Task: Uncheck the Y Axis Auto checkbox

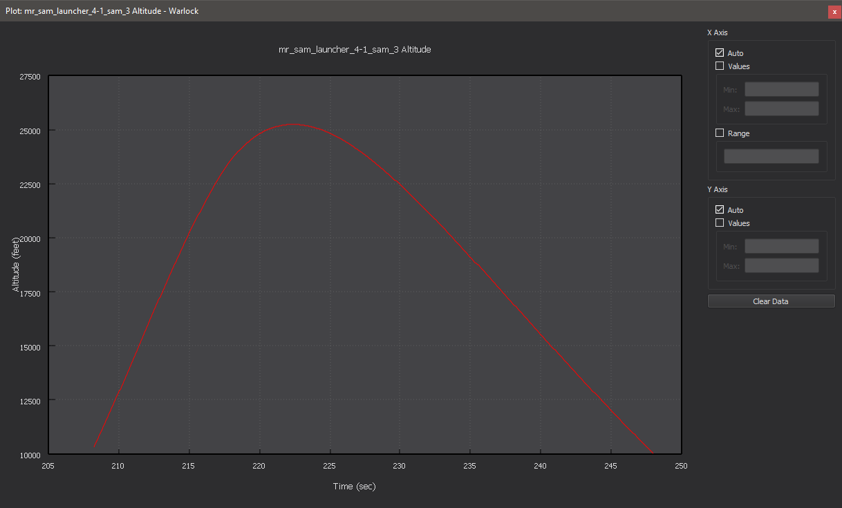Action: [720, 210]
